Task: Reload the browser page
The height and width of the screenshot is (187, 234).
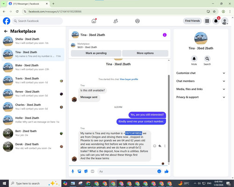Action: point(17,11)
